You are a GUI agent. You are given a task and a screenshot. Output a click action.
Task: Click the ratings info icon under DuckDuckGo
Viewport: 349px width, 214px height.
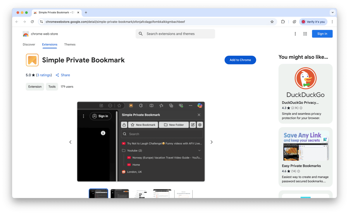[x=301, y=108]
